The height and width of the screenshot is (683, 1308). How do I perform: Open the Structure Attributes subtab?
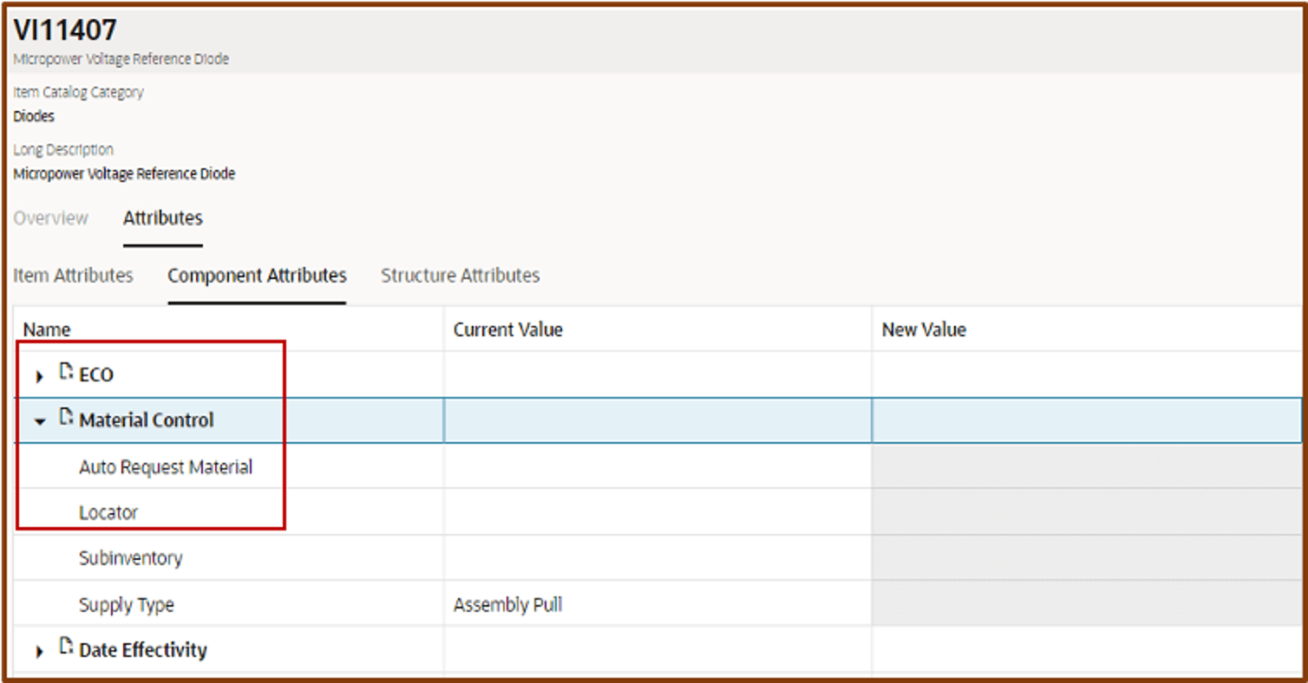460,276
